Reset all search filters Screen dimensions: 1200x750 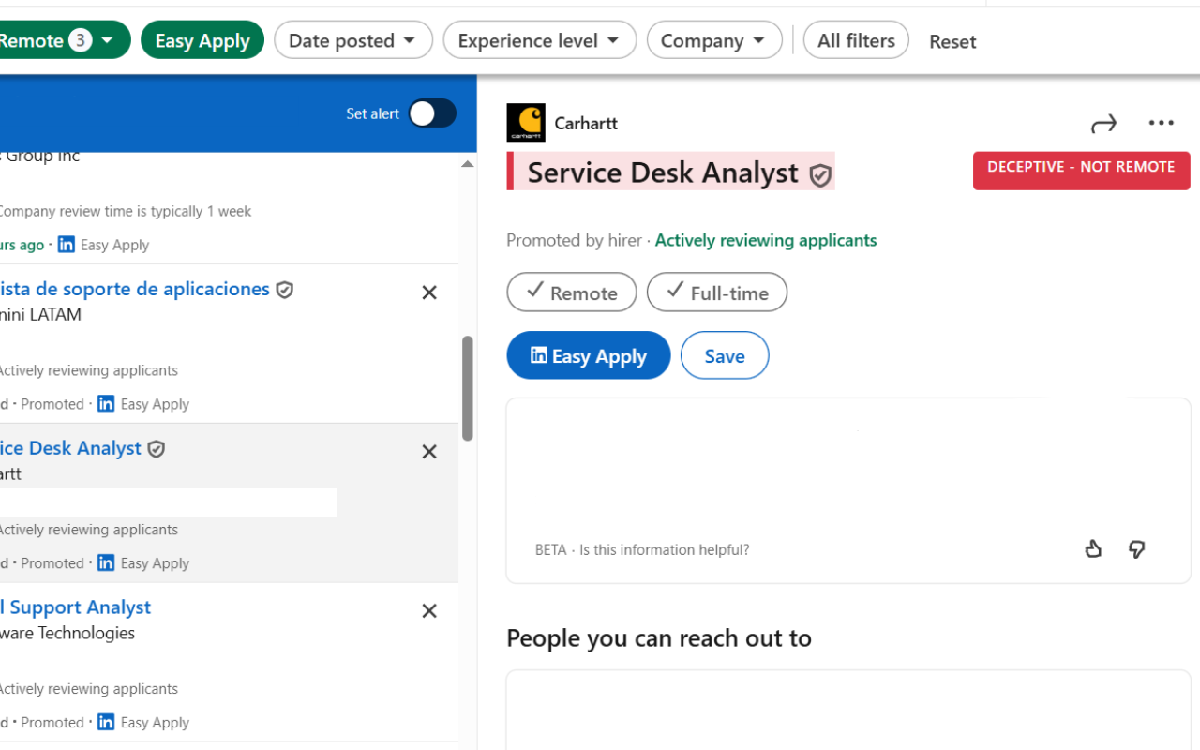click(952, 41)
